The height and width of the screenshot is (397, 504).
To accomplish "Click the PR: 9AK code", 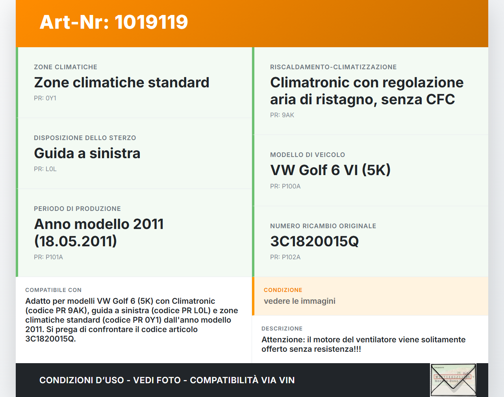I will [282, 115].
